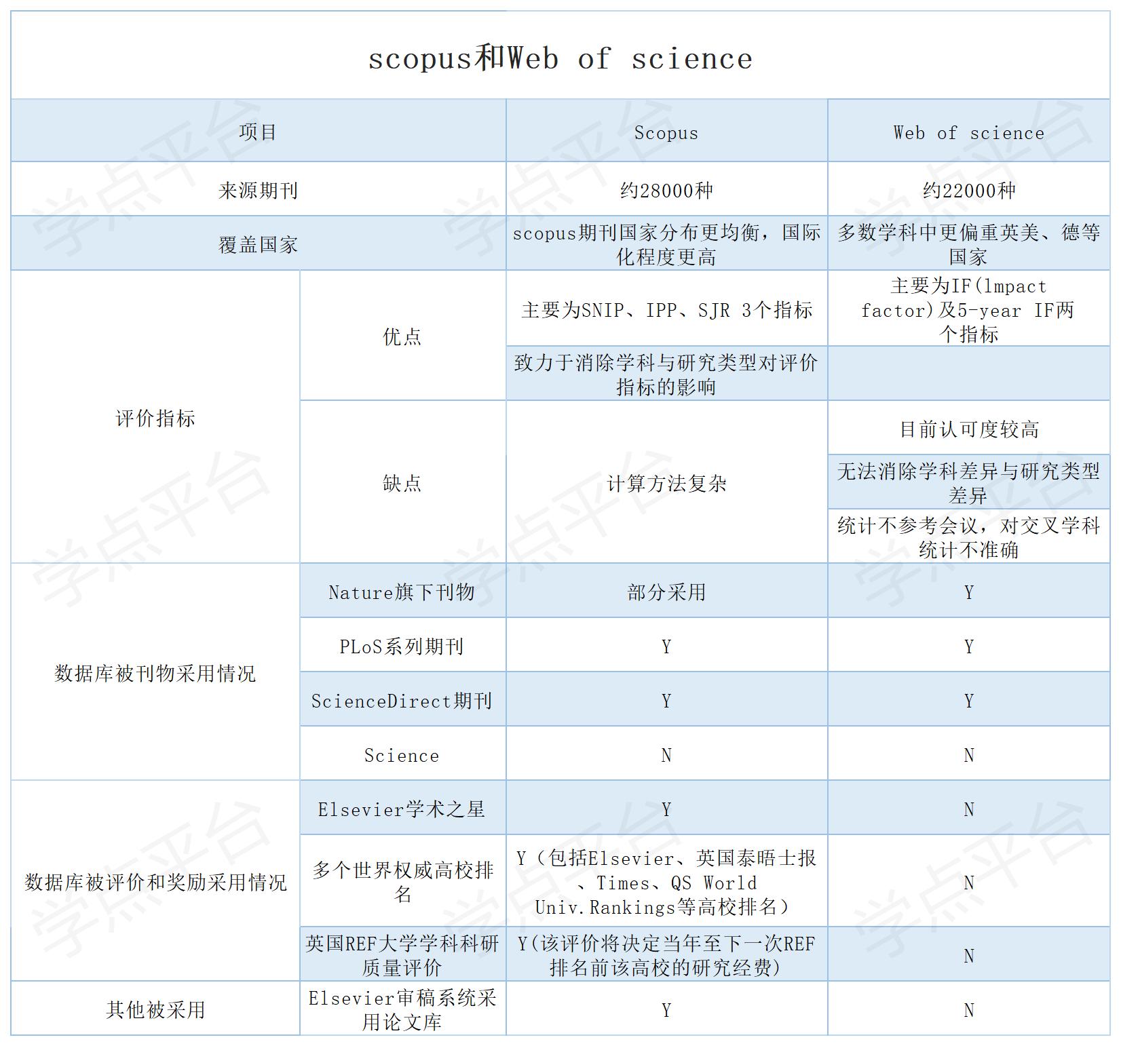Click the row label "覆盖国家"
1121x1046 pixels.
click(x=259, y=244)
